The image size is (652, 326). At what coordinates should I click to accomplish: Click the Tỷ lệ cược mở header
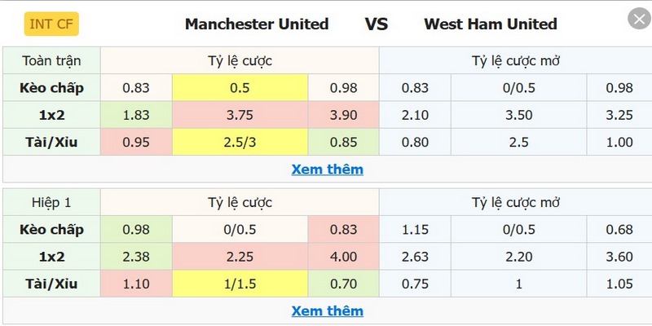514,61
